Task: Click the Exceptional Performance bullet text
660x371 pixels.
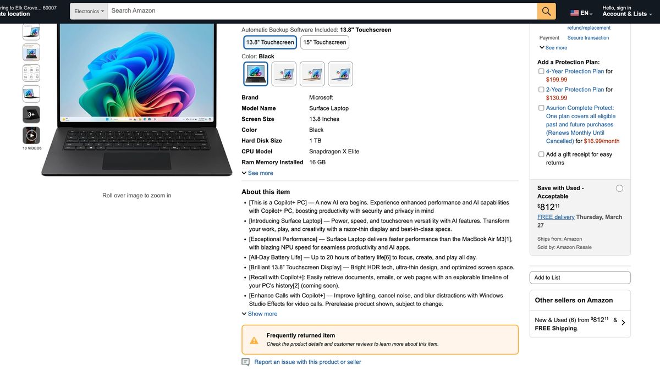Action: click(x=381, y=243)
